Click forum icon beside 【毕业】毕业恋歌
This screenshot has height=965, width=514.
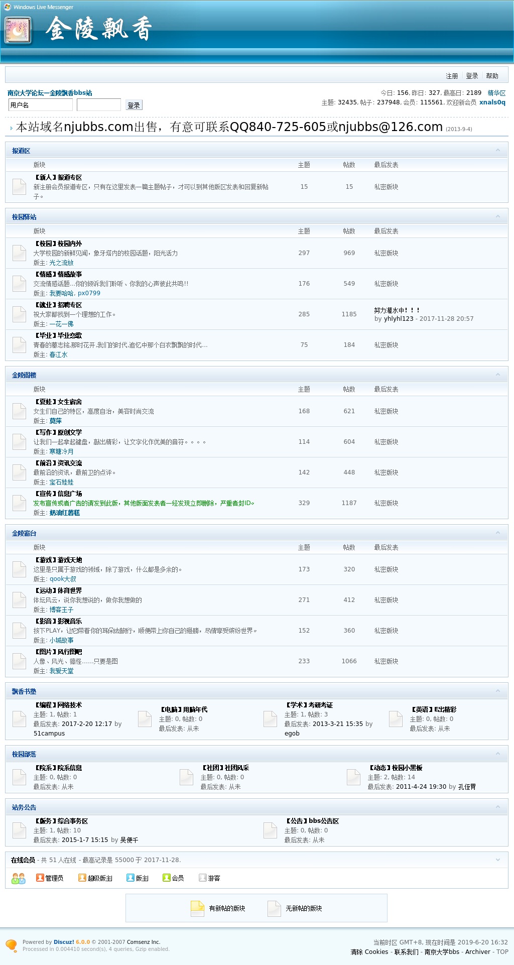(19, 345)
